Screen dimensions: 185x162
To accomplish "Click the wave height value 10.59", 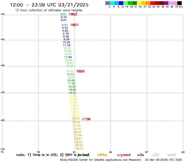I will (66, 42).
